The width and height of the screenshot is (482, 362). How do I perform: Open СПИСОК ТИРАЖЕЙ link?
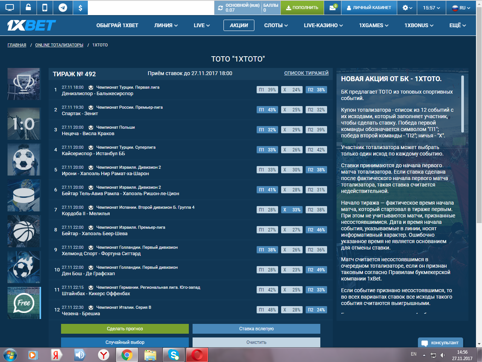(306, 73)
